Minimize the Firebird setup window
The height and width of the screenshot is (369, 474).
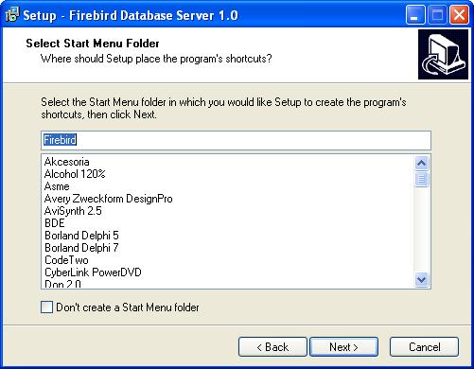click(415, 15)
